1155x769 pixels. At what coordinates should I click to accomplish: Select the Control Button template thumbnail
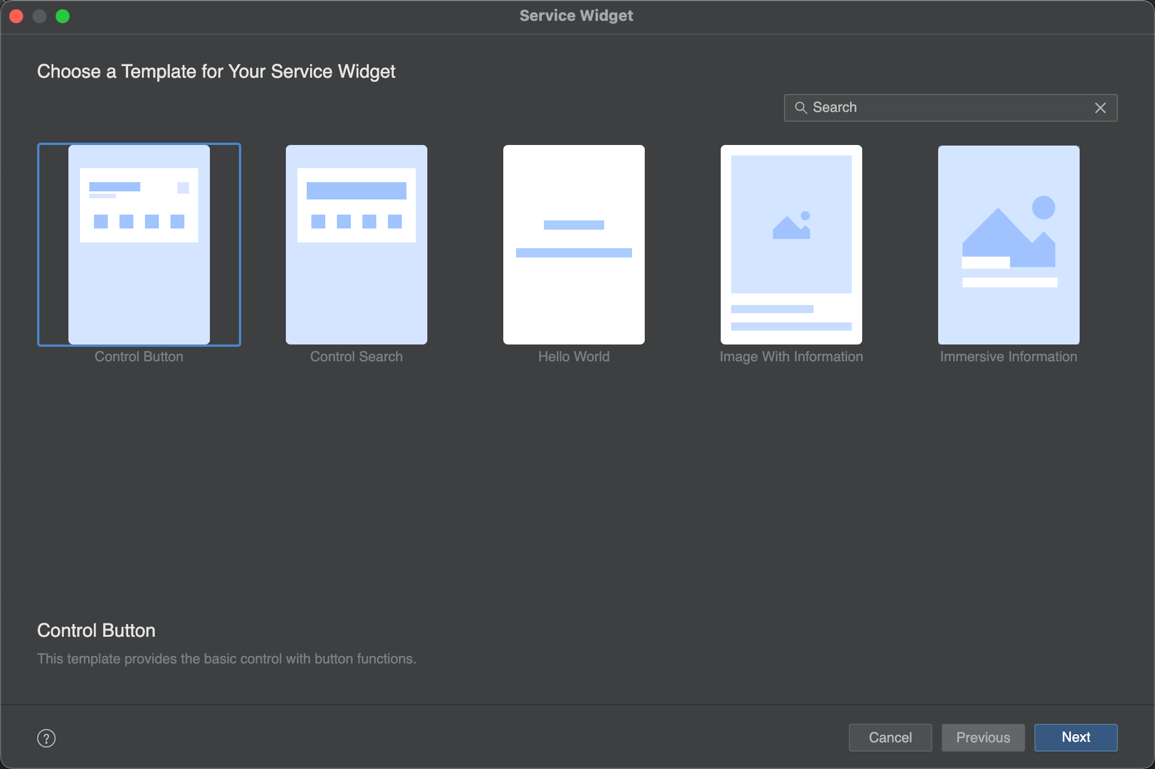(139, 244)
